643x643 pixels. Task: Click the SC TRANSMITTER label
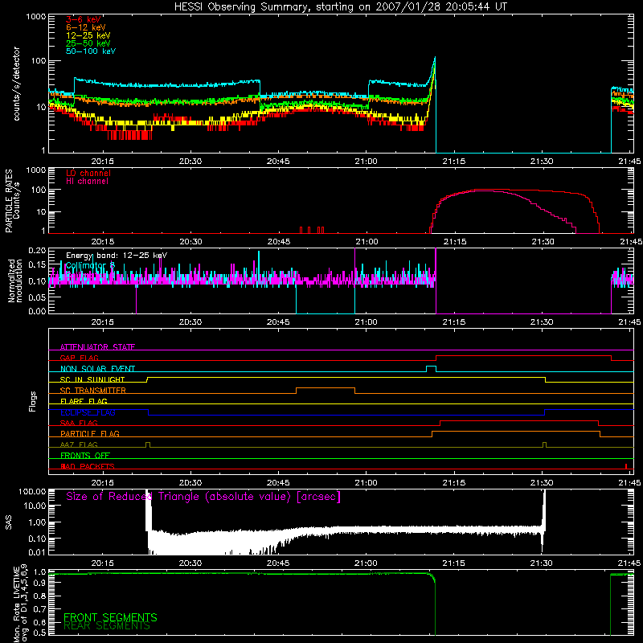92,390
